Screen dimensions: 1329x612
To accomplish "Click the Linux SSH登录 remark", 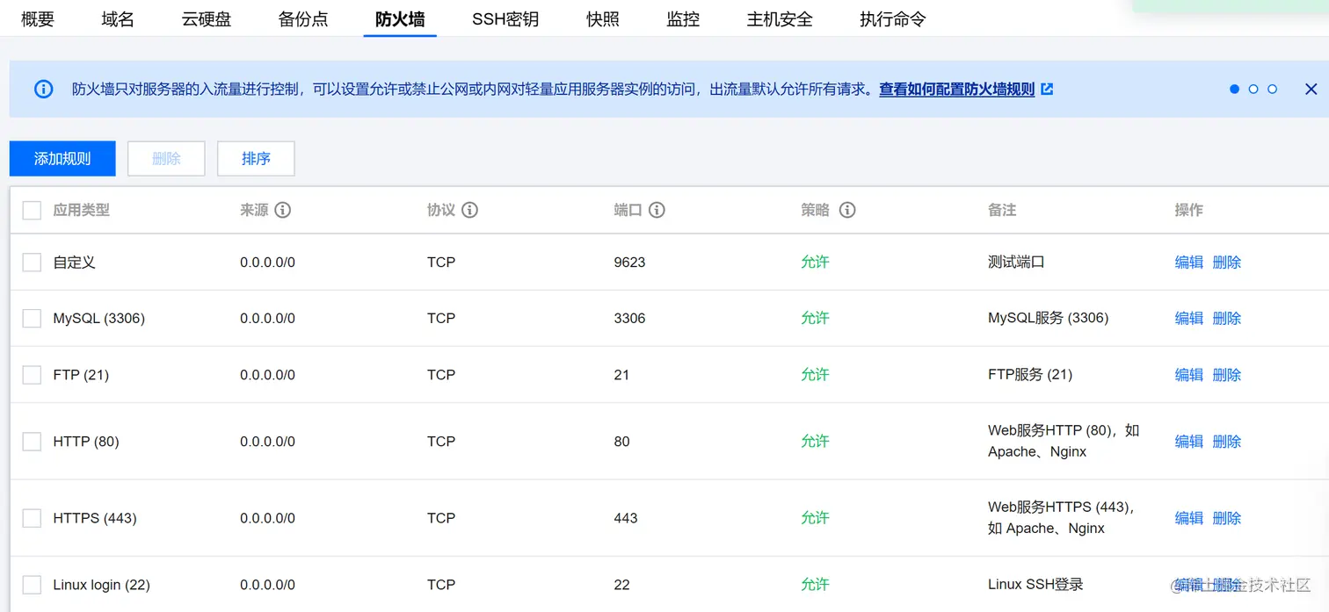I will [x=1035, y=585].
